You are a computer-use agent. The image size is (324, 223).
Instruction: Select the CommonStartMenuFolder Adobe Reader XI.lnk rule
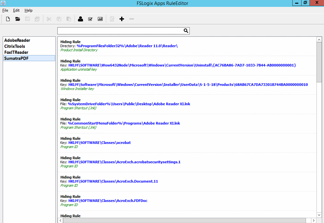pos(187,123)
